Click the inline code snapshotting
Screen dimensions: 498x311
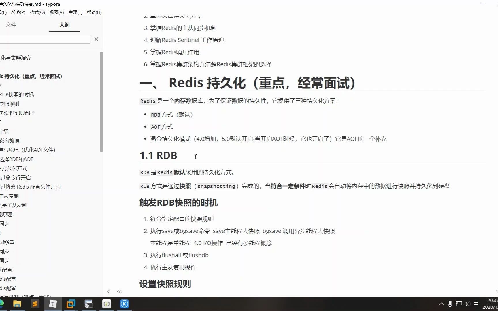pyautogui.click(x=216, y=186)
